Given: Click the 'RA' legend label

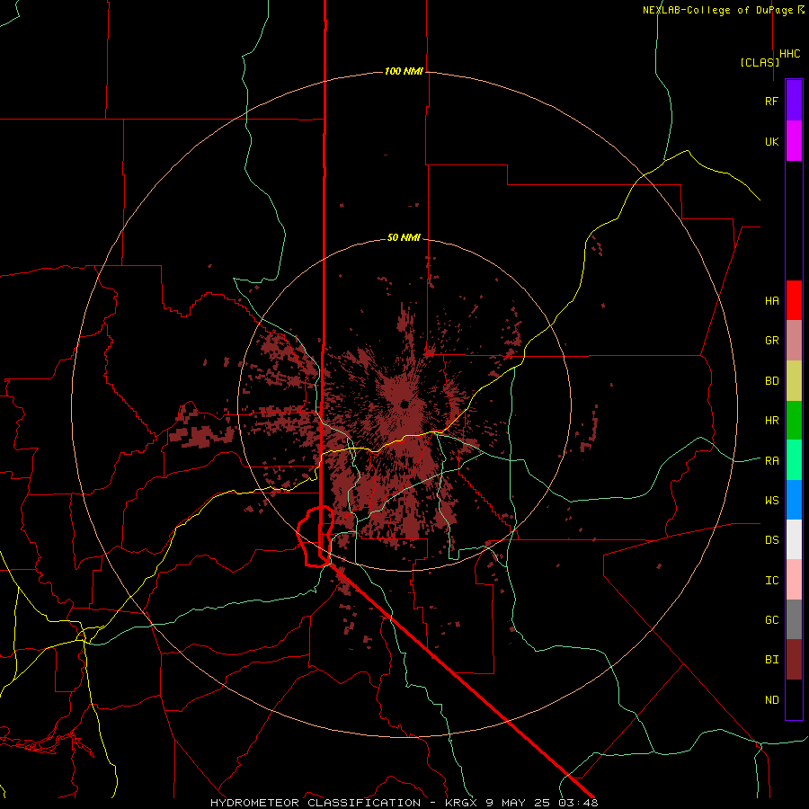Looking at the screenshot, I should pos(772,461).
